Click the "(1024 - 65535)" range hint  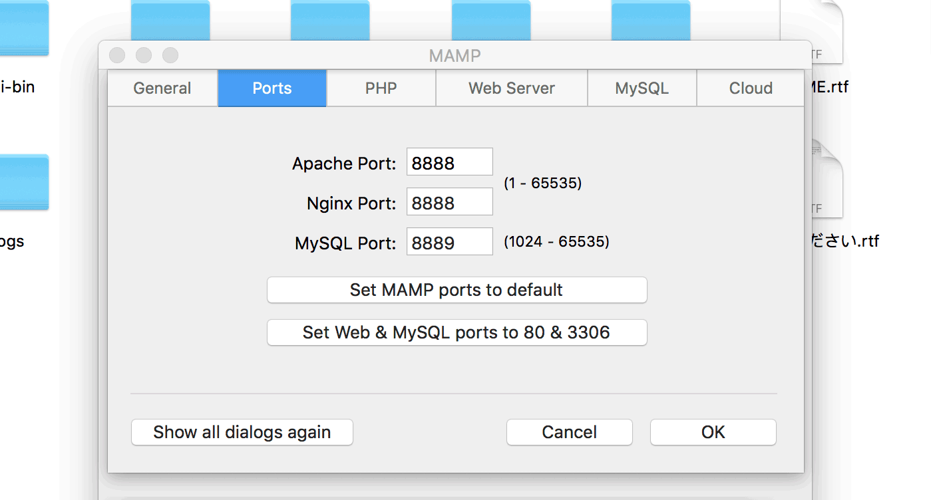pyautogui.click(x=556, y=241)
